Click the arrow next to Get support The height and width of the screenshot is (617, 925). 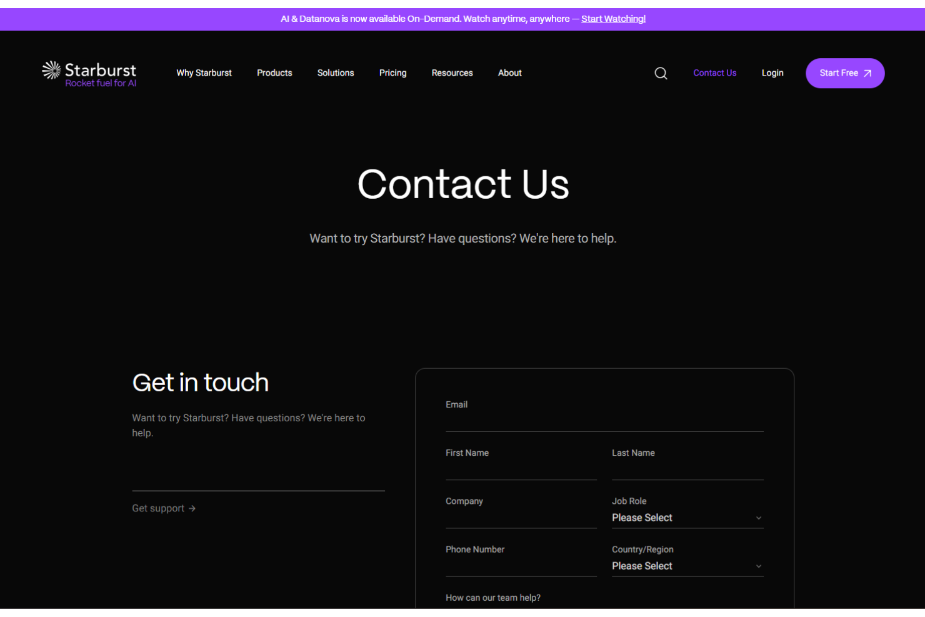click(x=192, y=508)
